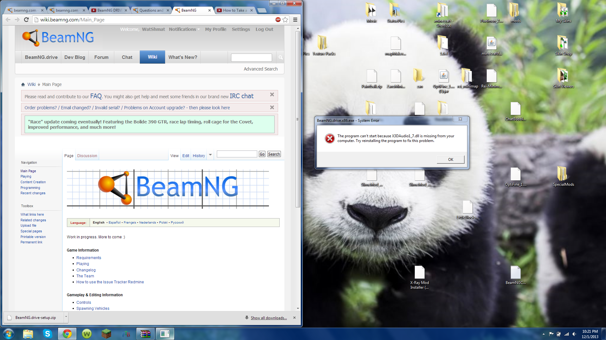The height and width of the screenshot is (340, 606).
Task: Click the volume speaker tray icon
Action: (x=574, y=334)
